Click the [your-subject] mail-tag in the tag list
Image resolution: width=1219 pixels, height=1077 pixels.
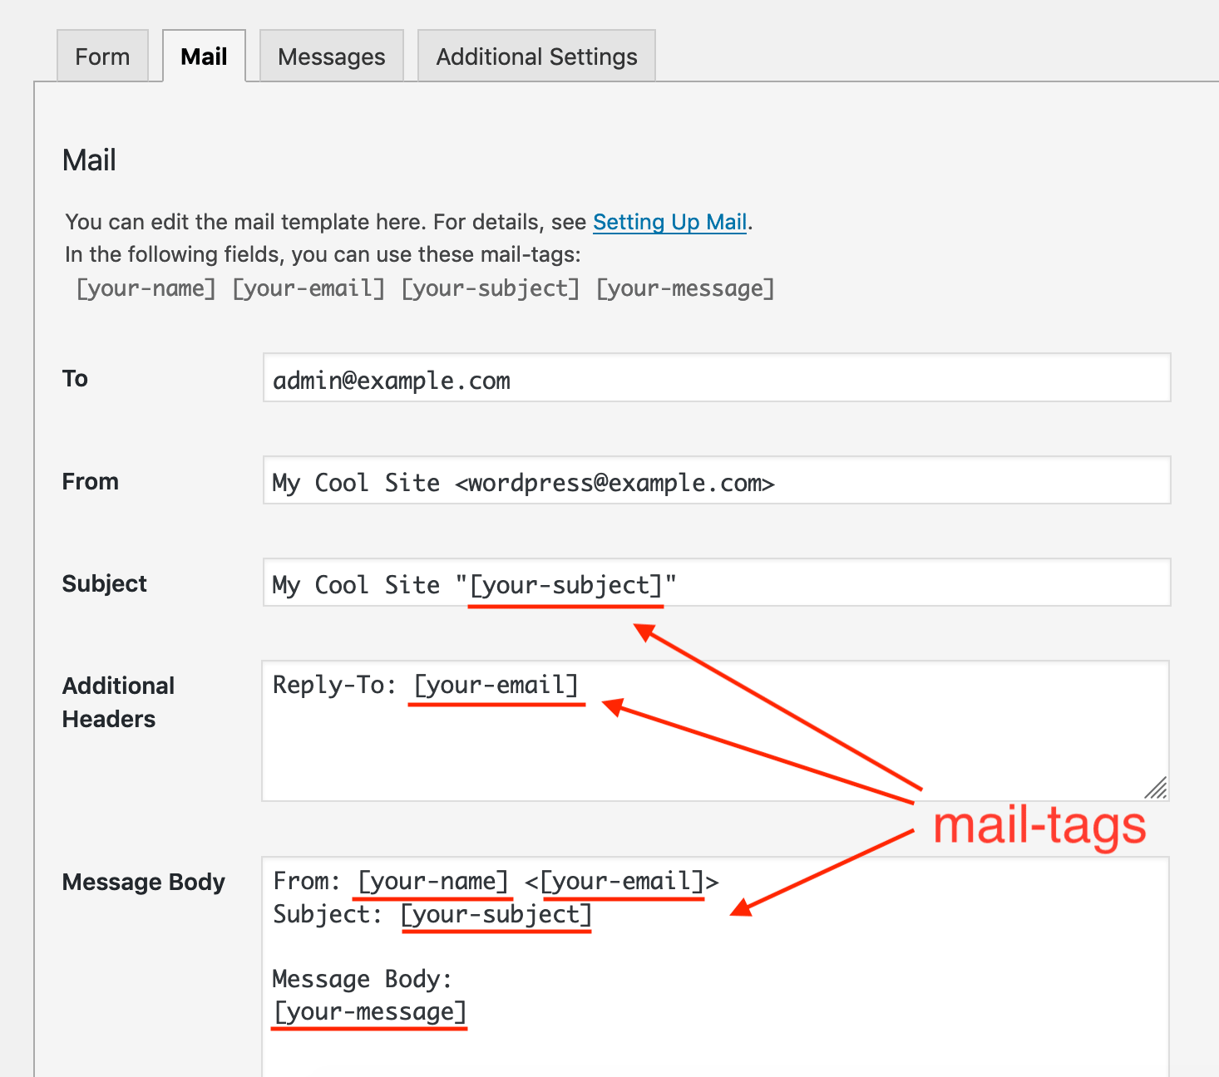click(490, 288)
